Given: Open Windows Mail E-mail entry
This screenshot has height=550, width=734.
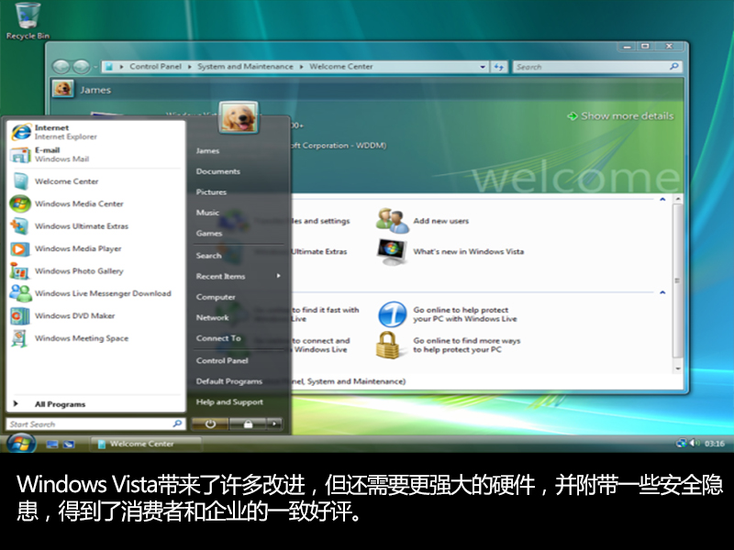Looking at the screenshot, I should point(96,154).
